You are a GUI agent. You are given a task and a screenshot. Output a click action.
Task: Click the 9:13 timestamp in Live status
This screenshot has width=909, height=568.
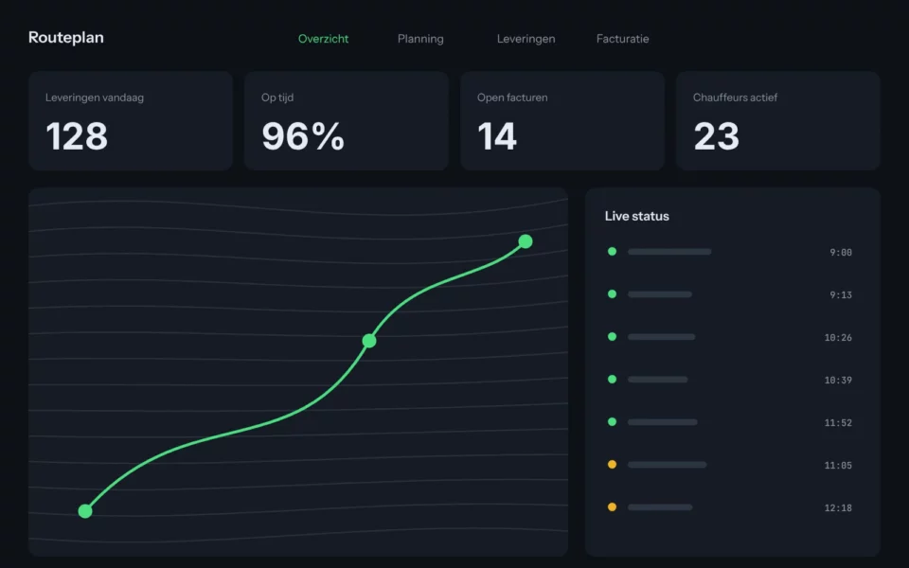(841, 295)
